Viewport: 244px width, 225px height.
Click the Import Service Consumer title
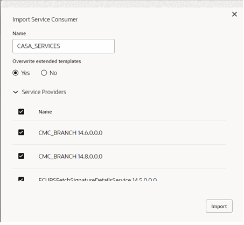tap(45, 19)
